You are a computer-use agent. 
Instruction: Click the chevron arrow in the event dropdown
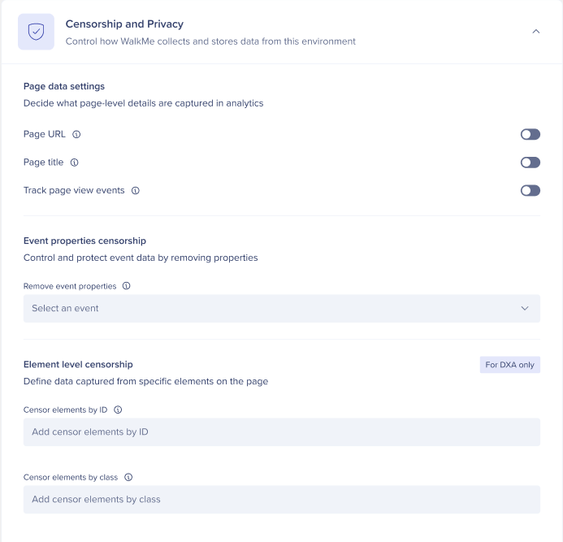524,309
